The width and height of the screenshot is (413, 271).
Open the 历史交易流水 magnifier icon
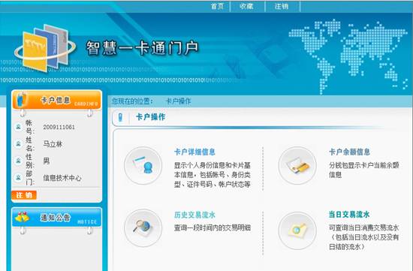click(143, 227)
